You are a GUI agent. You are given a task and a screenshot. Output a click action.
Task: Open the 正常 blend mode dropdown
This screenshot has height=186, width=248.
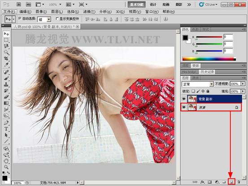click(212, 84)
